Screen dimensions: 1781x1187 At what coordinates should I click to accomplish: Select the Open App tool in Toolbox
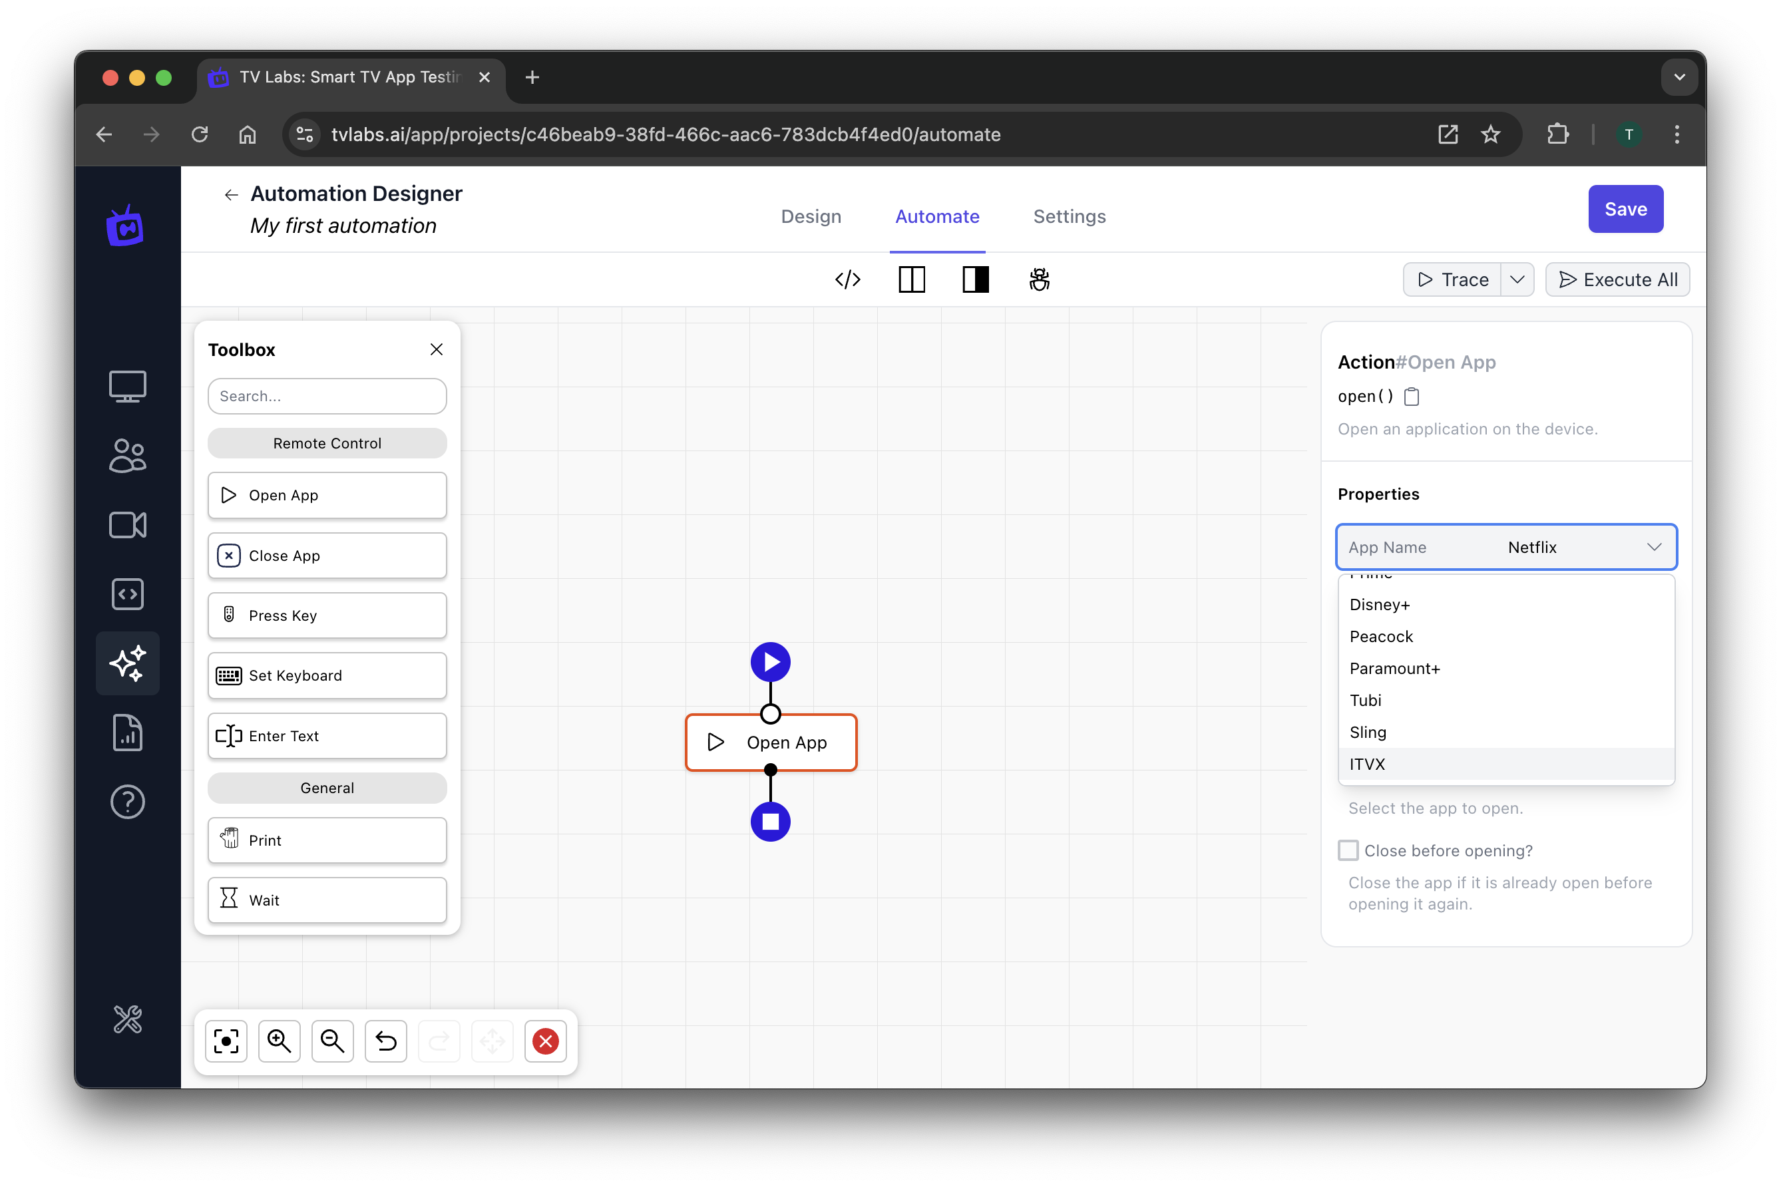click(326, 494)
